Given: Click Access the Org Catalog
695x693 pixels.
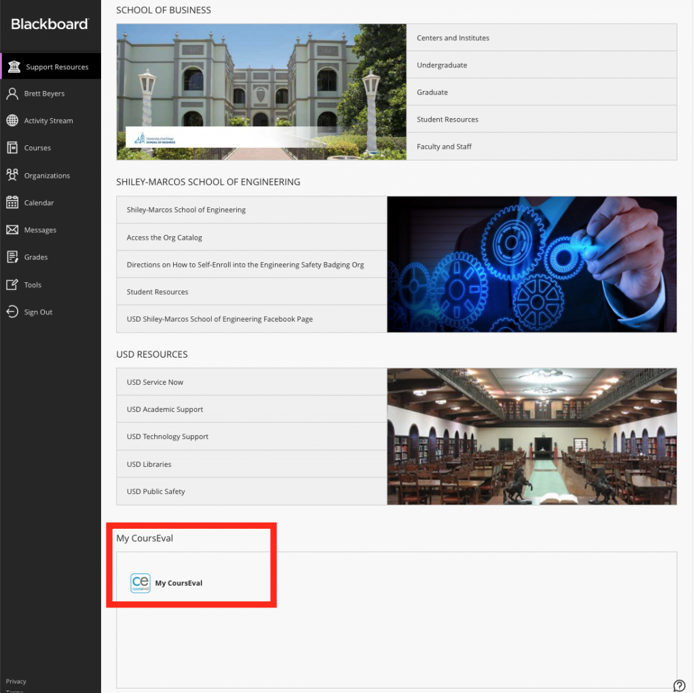Looking at the screenshot, I should (252, 237).
